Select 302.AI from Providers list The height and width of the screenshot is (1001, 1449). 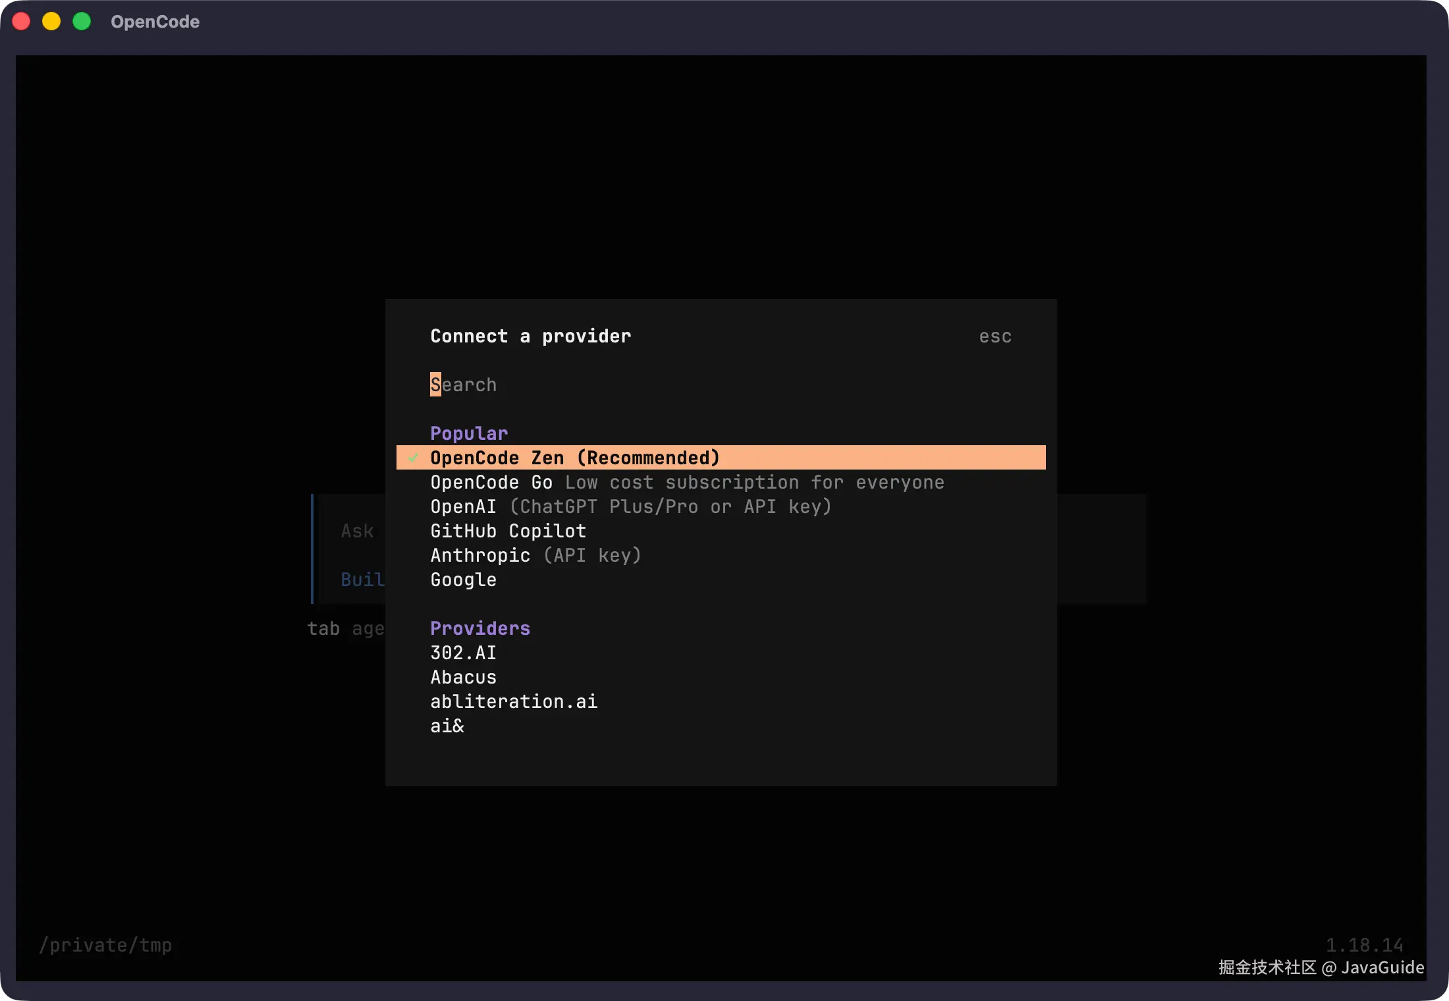(721, 653)
